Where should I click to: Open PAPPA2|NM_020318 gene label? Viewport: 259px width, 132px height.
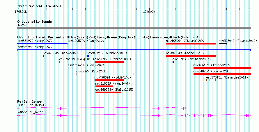[x=31, y=112]
